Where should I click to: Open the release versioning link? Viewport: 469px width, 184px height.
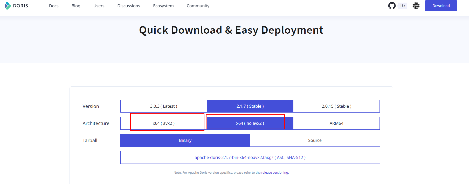click(275, 173)
